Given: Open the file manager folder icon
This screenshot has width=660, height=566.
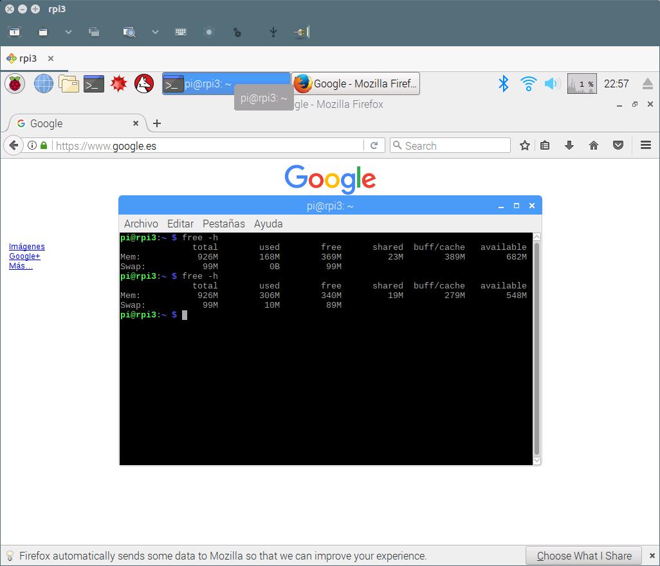Looking at the screenshot, I should [x=69, y=84].
